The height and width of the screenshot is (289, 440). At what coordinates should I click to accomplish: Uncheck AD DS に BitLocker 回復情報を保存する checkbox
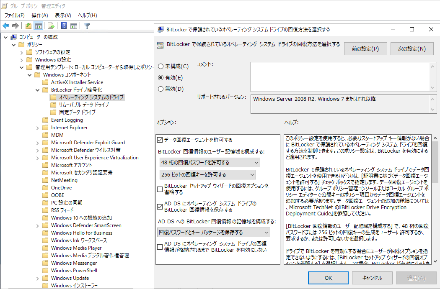click(x=160, y=207)
